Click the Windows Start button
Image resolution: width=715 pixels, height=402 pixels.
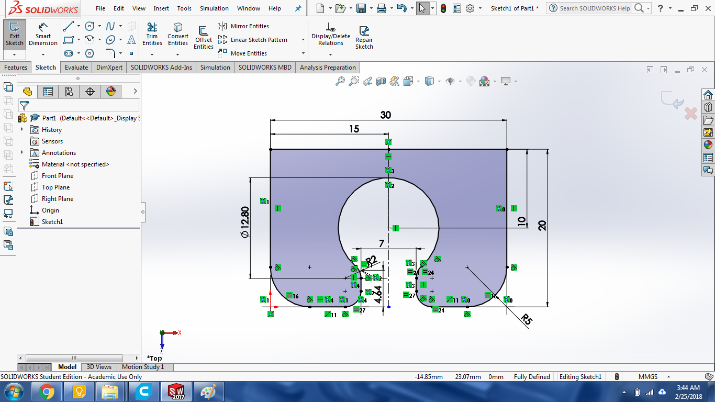point(13,392)
